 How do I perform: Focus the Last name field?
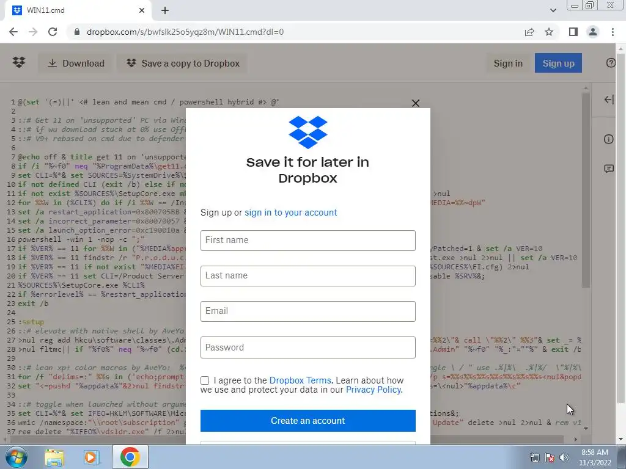pos(308,276)
